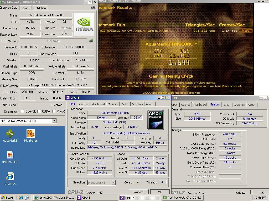Click the Bandwidth value 3.2 GB/s
The height and width of the screenshot is (201, 269).
[81, 79]
